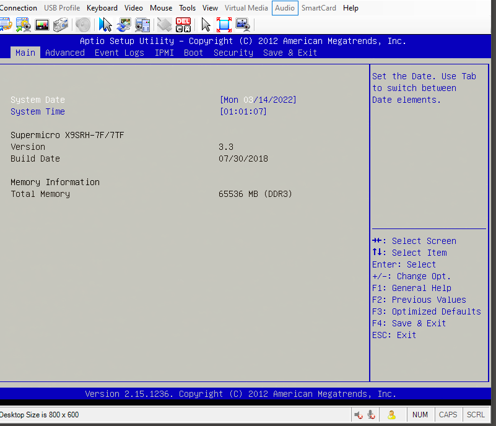Open the Keyboard menu
This screenshot has width=496, height=426.
[x=102, y=8]
